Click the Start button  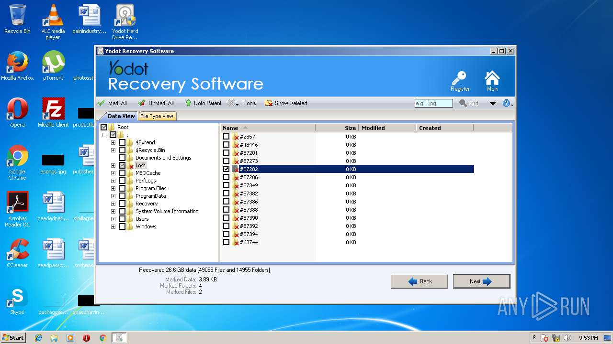coord(13,337)
